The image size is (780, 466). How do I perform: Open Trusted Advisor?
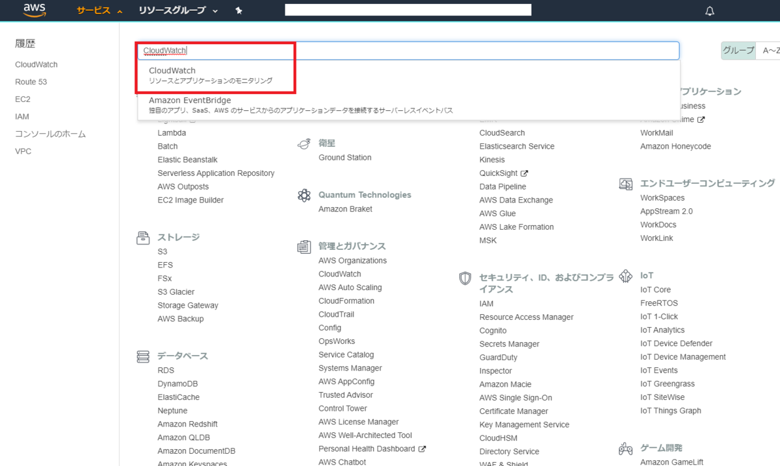point(346,395)
